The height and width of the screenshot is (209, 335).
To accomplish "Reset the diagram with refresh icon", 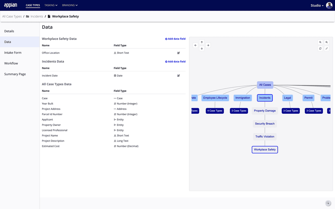I will pos(320,48).
